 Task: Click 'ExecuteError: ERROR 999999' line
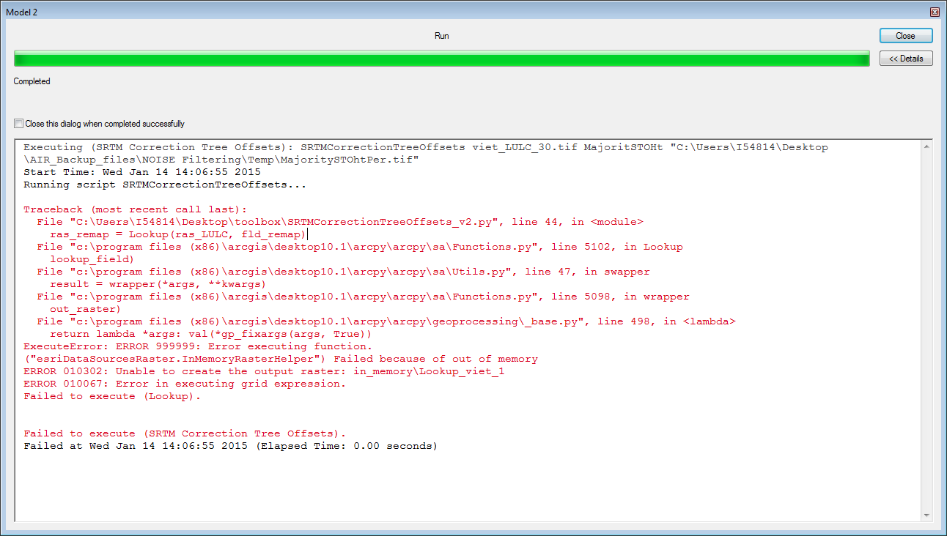coord(198,346)
